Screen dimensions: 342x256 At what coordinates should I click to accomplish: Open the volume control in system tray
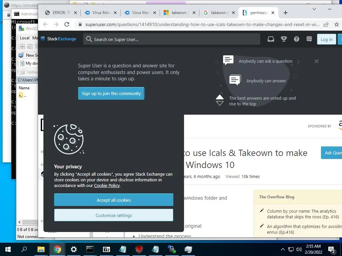point(299,249)
